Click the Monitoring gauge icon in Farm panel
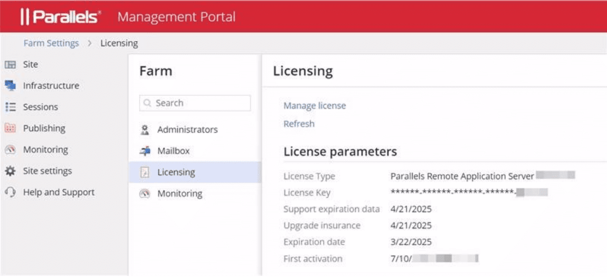The height and width of the screenshot is (277, 607). click(x=145, y=194)
